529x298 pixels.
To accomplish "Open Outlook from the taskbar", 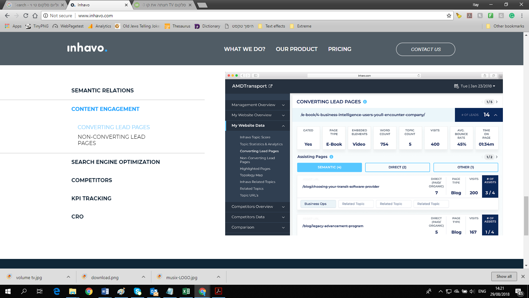I will pos(154,291).
